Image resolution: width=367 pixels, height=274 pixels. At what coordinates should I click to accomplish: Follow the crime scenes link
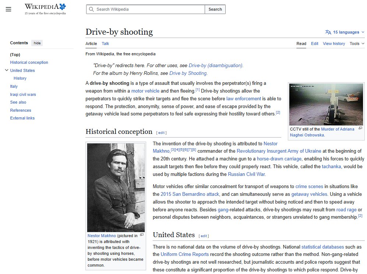click(309, 186)
